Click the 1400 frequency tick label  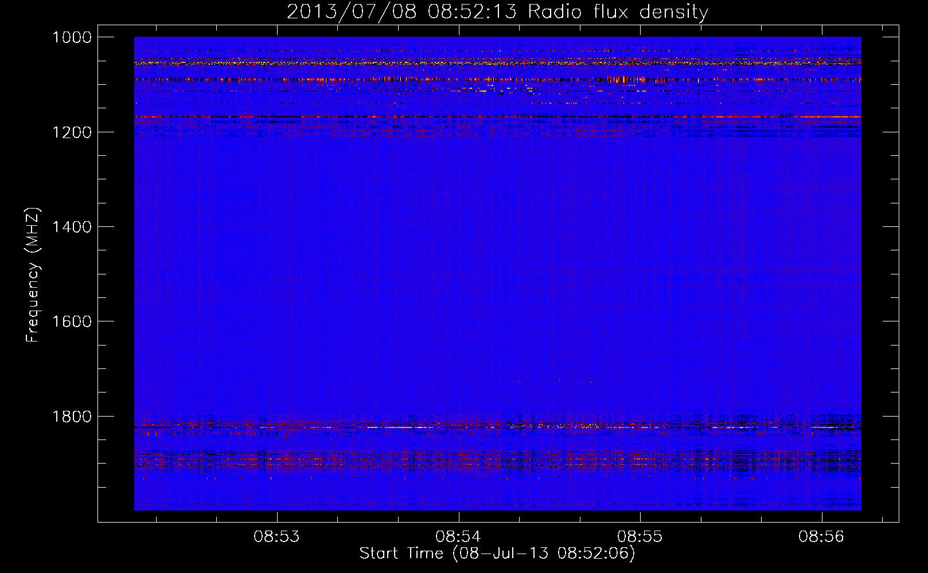72,227
